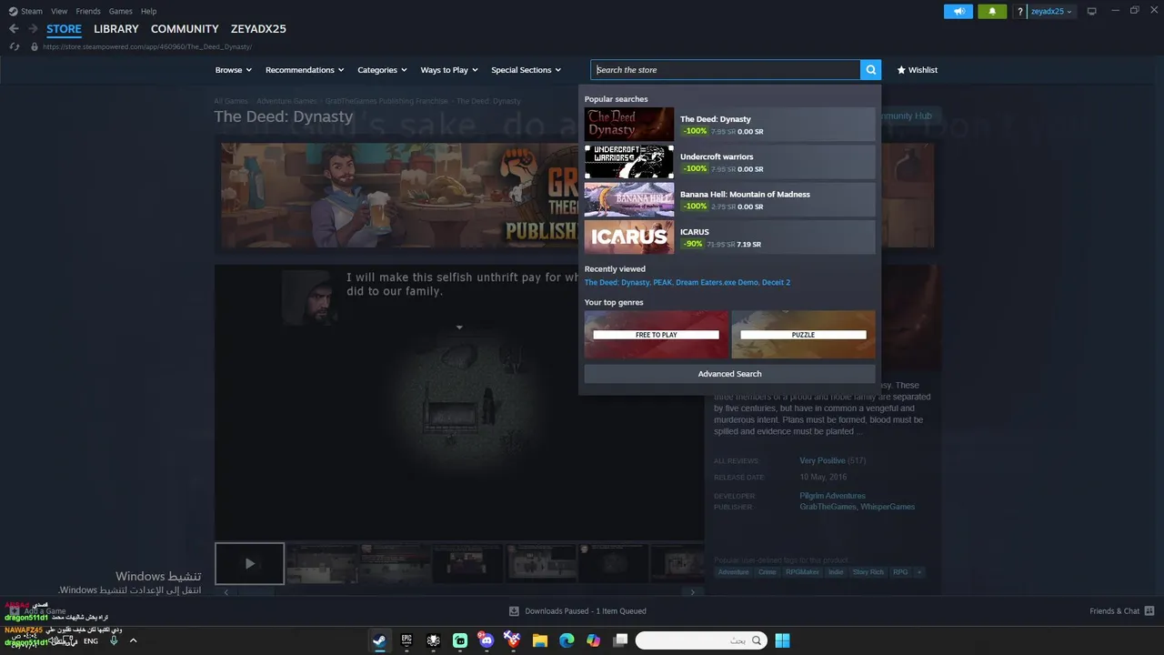Click the Steam logo in title bar
This screenshot has width=1164, height=655.
click(x=13, y=11)
